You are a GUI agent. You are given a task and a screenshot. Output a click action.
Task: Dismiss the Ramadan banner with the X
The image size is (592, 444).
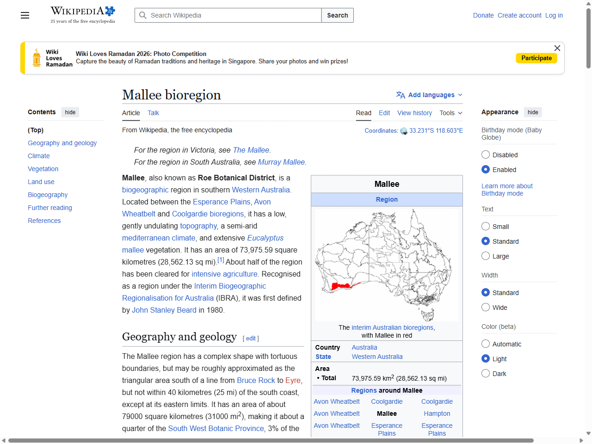pos(557,48)
